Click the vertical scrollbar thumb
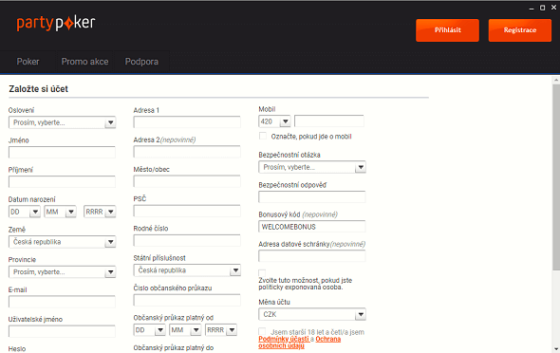 (x=556, y=177)
